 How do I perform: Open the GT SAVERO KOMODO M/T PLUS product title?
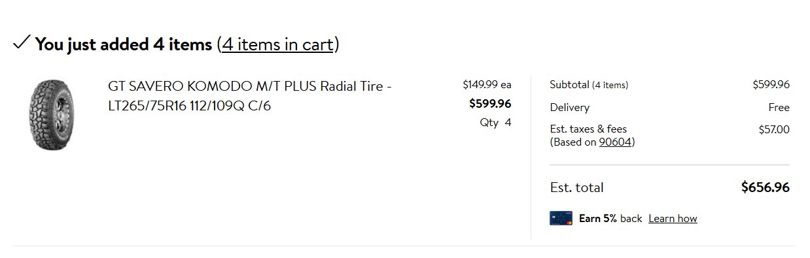coord(250,96)
